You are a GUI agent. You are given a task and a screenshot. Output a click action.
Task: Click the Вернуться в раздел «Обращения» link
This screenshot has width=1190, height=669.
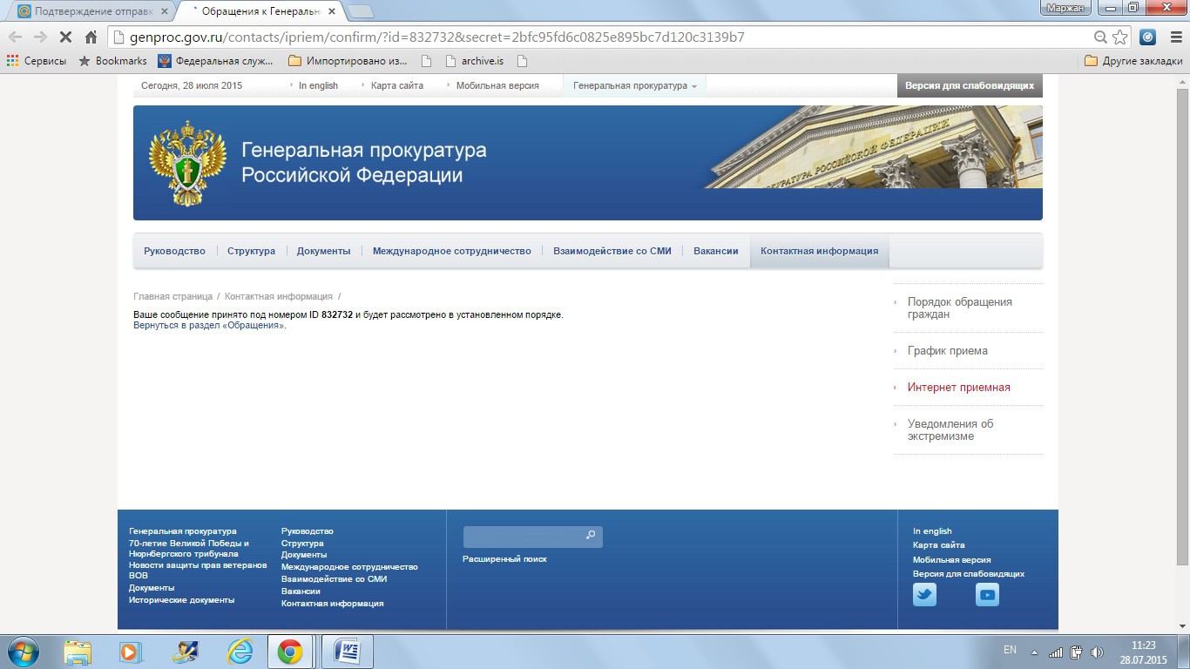[209, 325]
